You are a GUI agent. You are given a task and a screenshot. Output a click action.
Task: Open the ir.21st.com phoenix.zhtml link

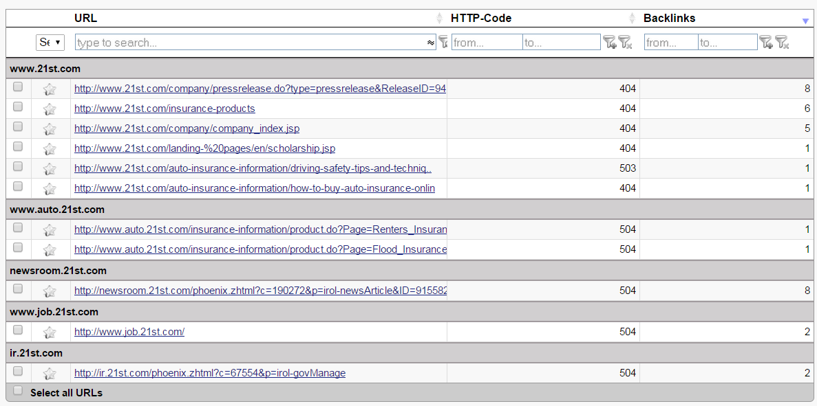pyautogui.click(x=210, y=373)
